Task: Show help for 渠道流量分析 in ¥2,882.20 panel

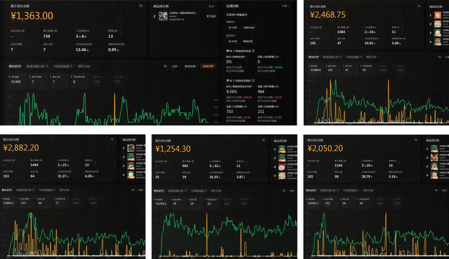Action: (x=34, y=190)
